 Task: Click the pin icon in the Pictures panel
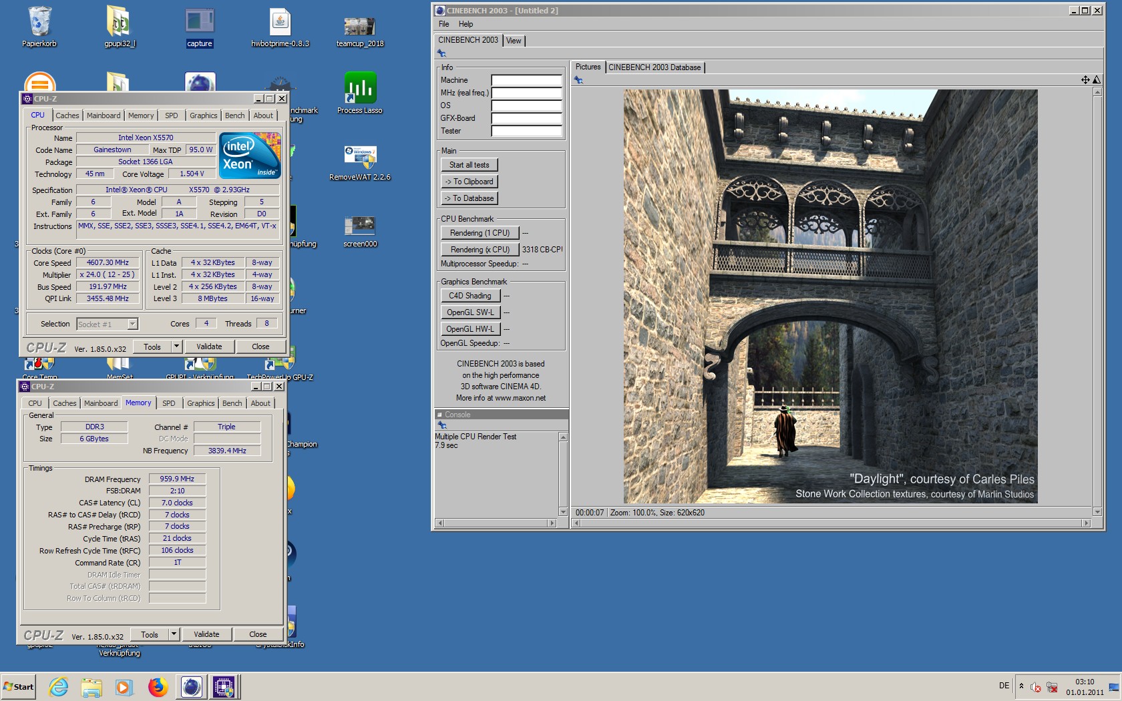(578, 80)
